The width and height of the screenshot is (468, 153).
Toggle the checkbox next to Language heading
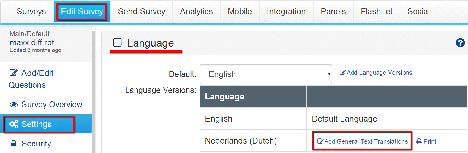[117, 43]
